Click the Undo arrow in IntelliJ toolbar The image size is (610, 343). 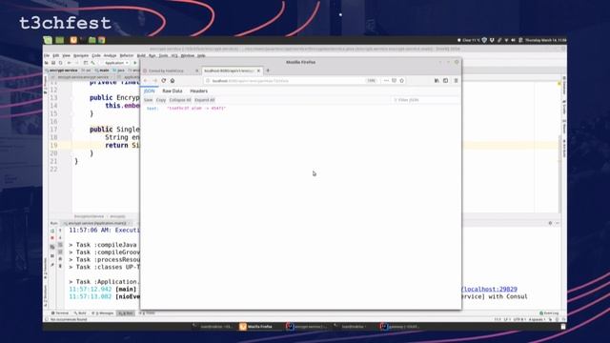click(x=70, y=63)
